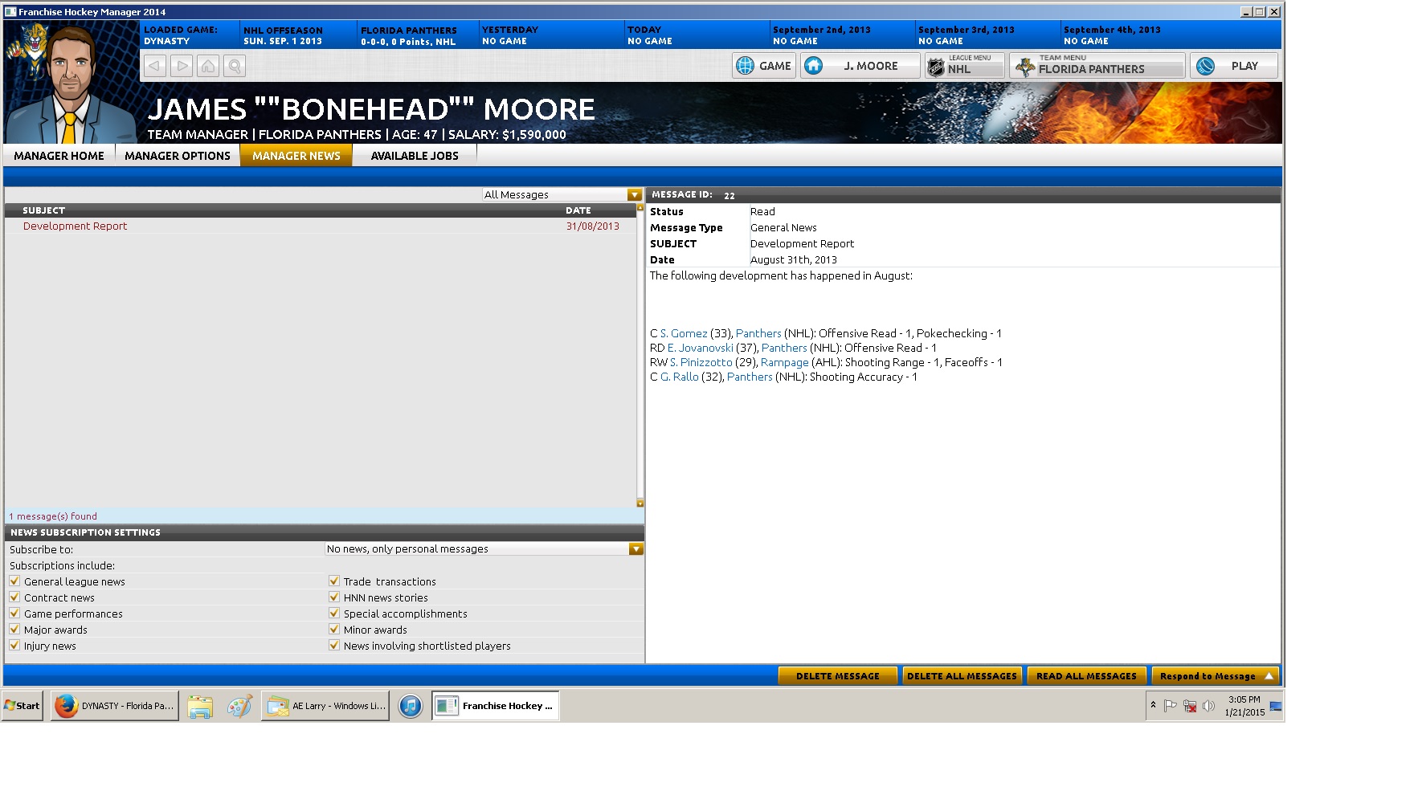Go to home screen icon in toolbar

(x=208, y=66)
